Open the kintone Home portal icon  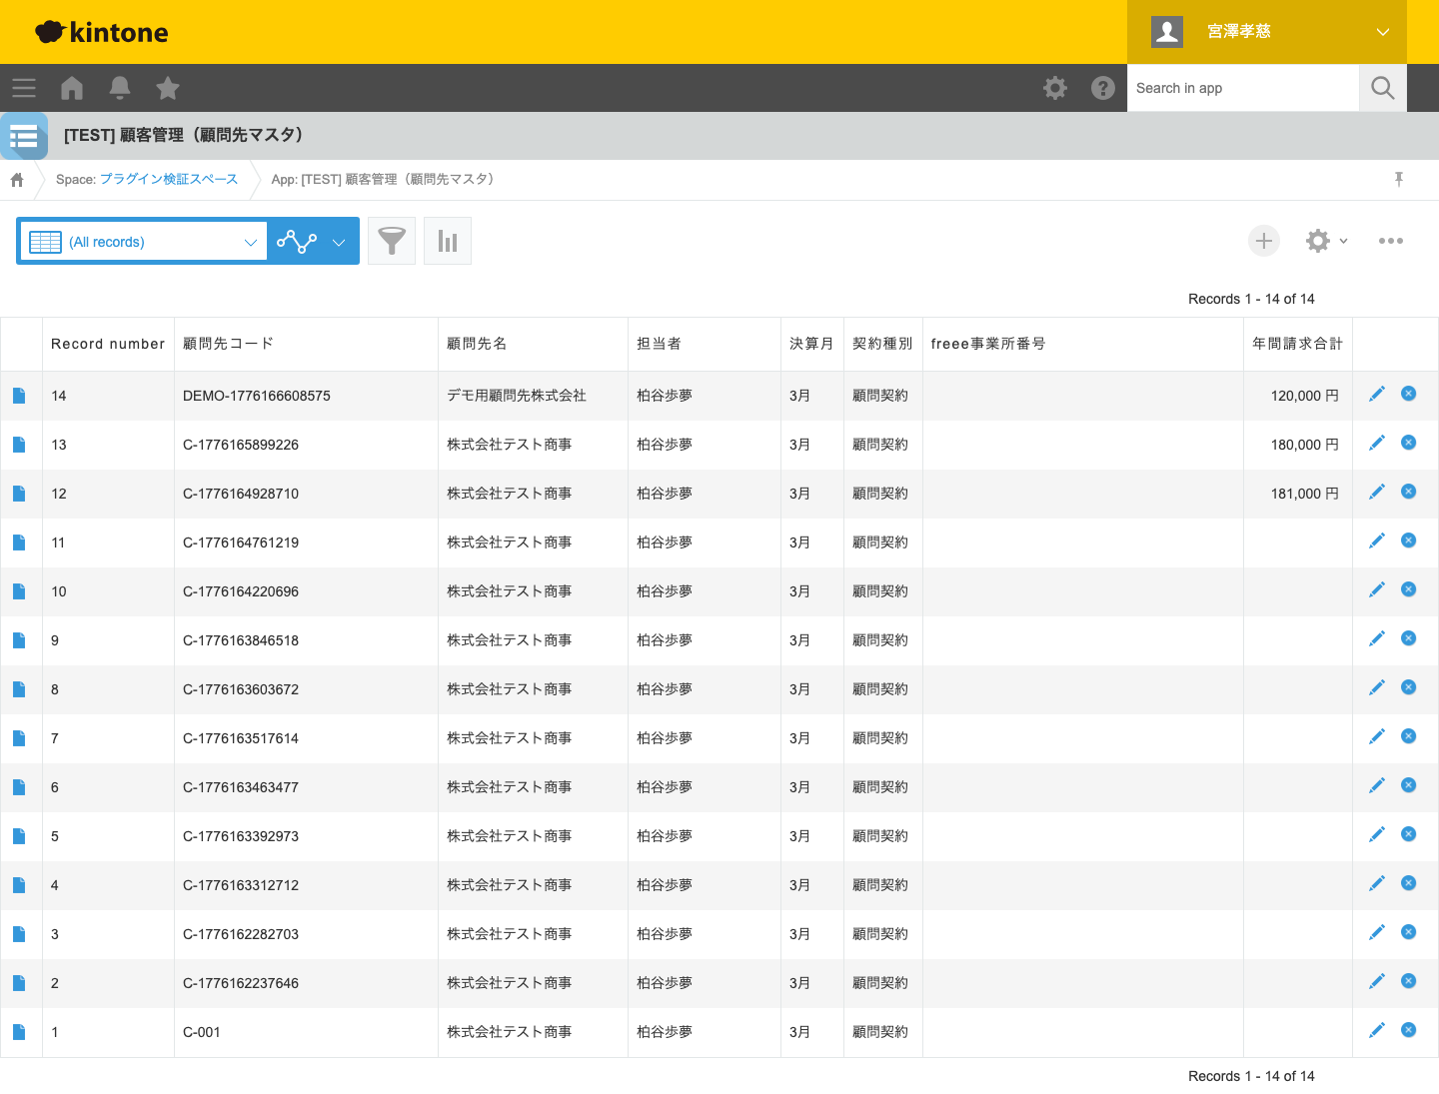point(72,88)
